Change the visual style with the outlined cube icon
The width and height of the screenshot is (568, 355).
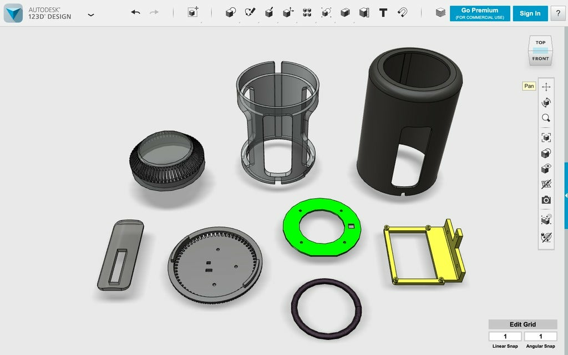pos(546,153)
